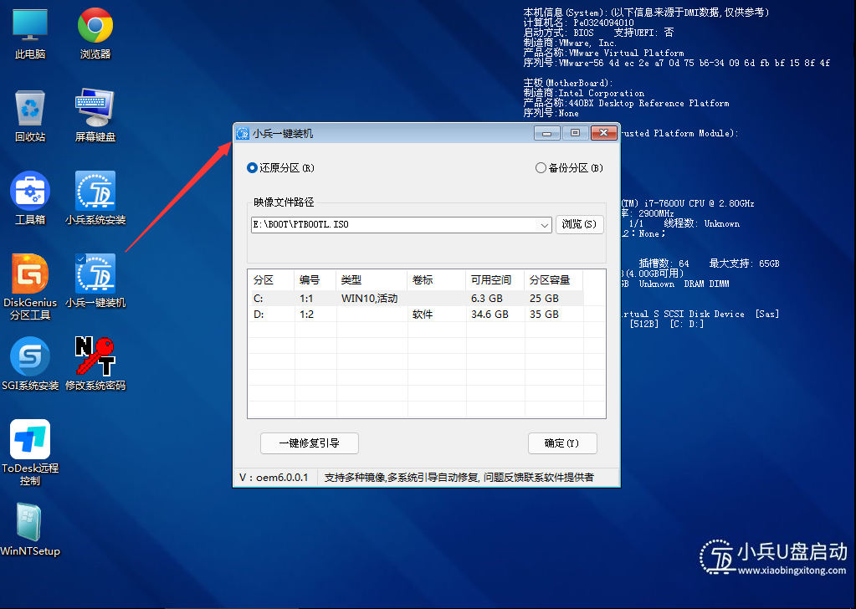Click the 分区 column header
The height and width of the screenshot is (609, 856).
click(271, 280)
